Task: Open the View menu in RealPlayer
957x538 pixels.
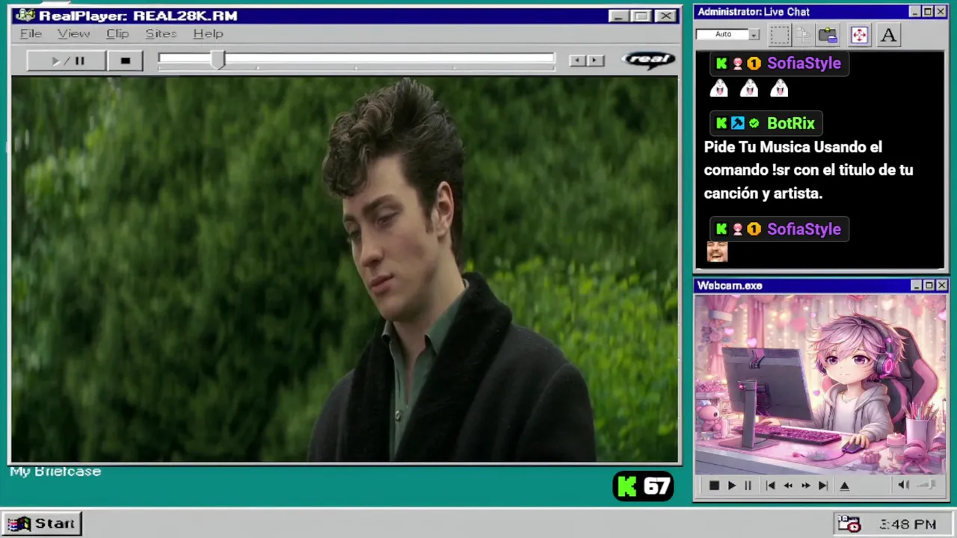Action: pyautogui.click(x=73, y=34)
